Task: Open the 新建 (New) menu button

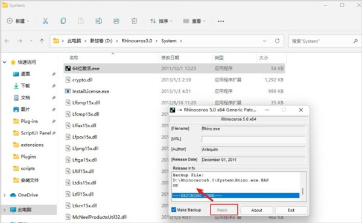Action: [x=18, y=21]
